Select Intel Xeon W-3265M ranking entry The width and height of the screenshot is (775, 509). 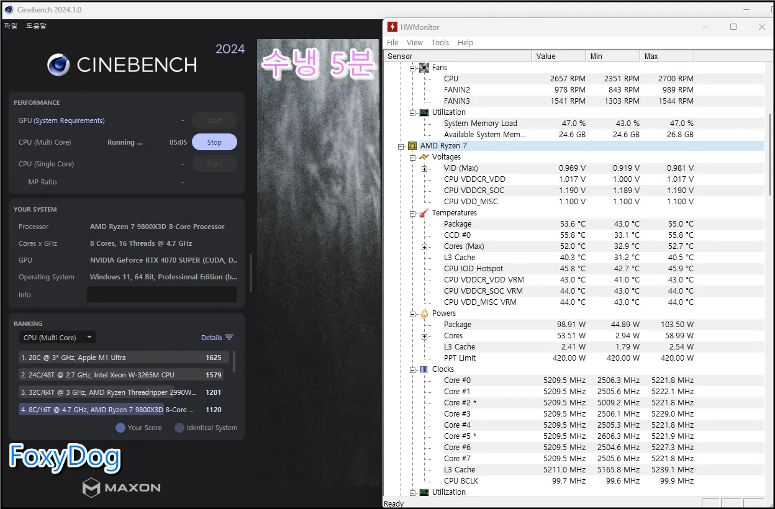124,375
